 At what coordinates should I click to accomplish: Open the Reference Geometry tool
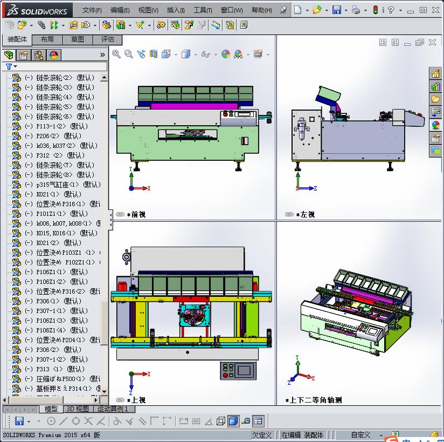click(140, 25)
